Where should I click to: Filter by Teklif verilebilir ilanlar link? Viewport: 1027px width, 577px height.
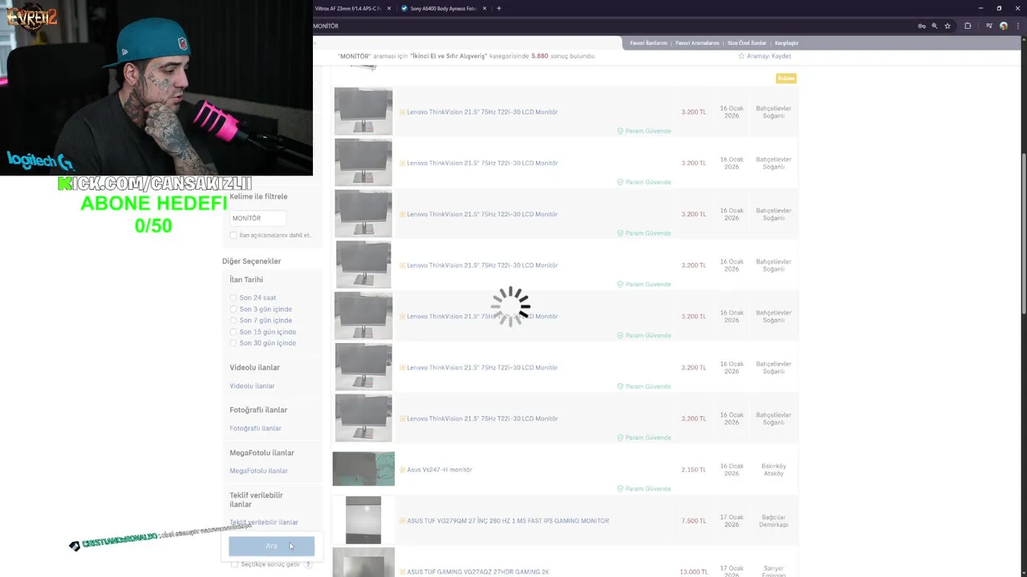264,523
